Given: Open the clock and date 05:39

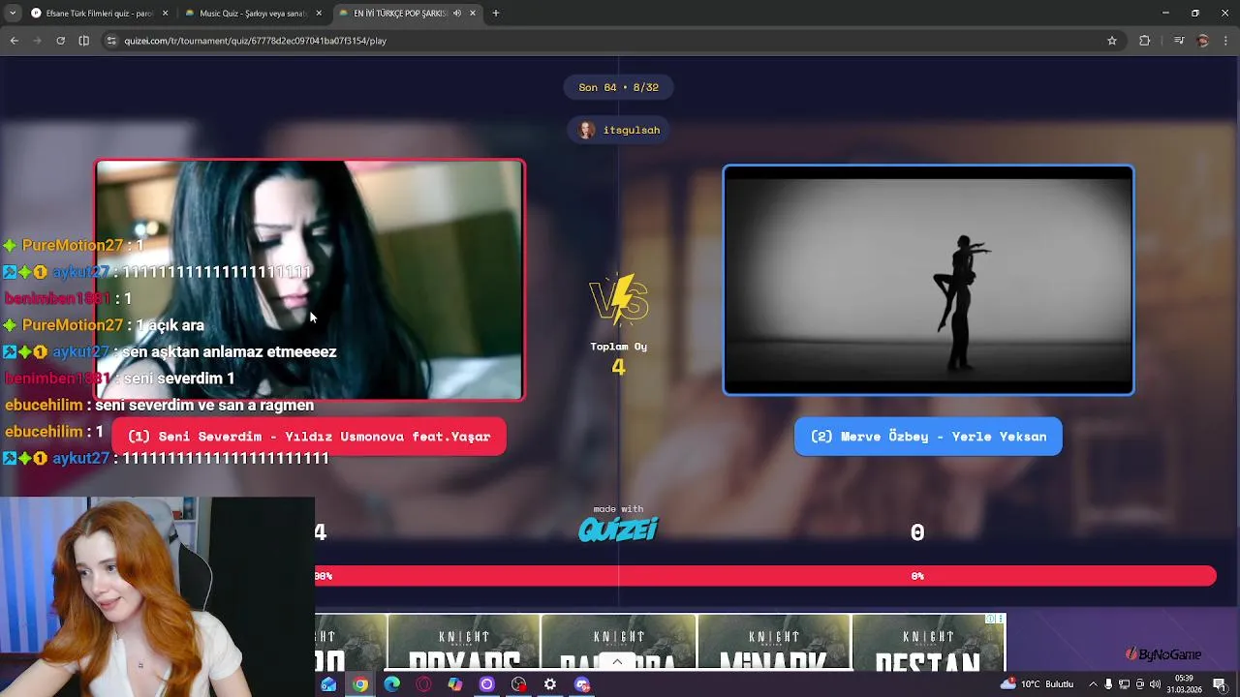Looking at the screenshot, I should click(x=1185, y=684).
